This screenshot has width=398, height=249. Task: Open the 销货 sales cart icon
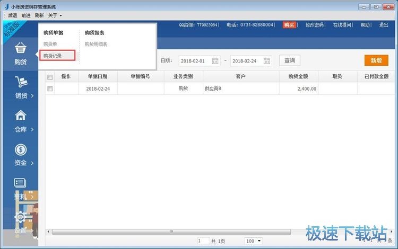point(21,82)
